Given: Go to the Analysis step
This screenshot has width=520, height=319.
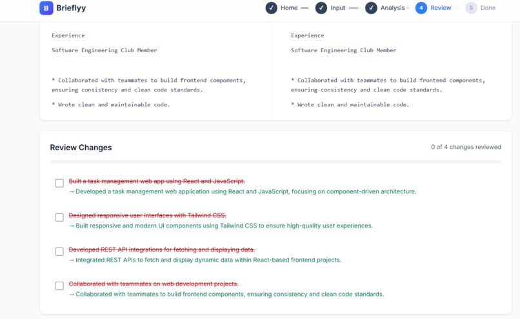Looking at the screenshot, I should (393, 8).
